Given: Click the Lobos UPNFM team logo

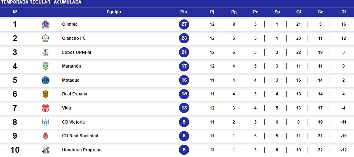Looking at the screenshot, I should [45, 52].
